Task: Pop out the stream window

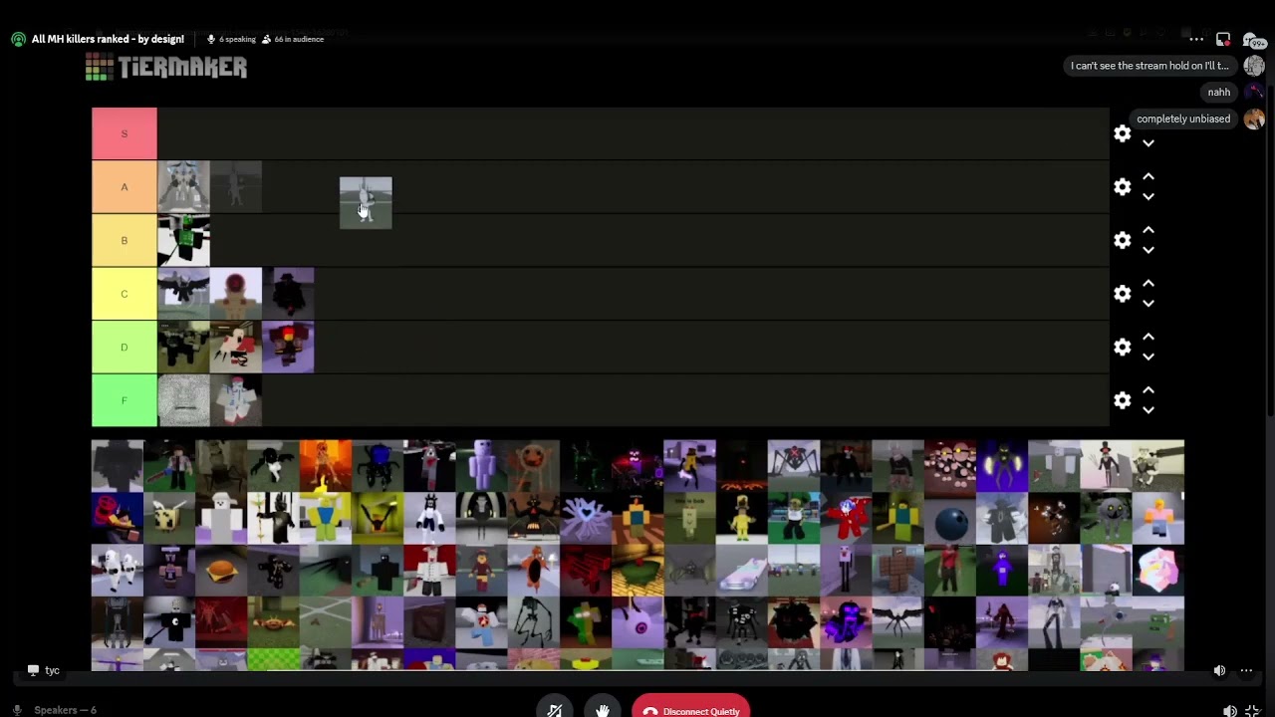Action: (1223, 39)
